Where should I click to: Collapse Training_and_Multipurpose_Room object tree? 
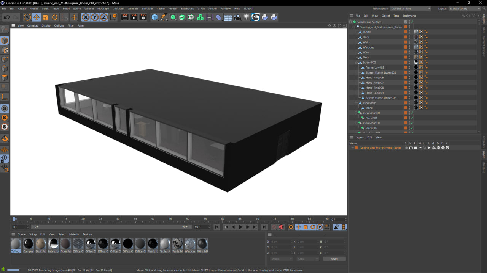click(353, 27)
